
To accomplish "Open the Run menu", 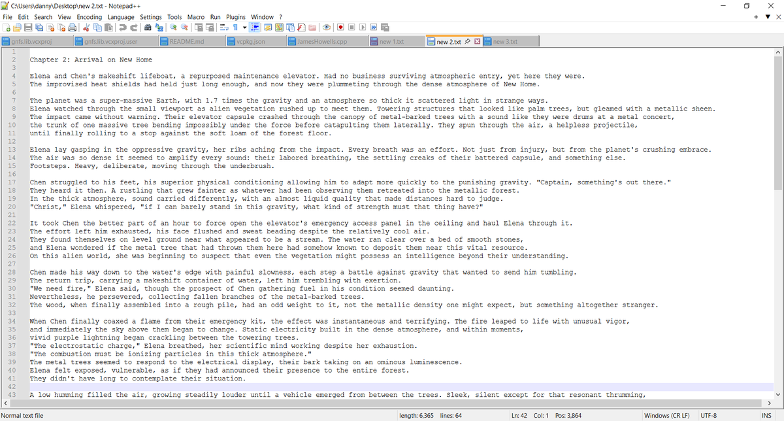I will (216, 16).
